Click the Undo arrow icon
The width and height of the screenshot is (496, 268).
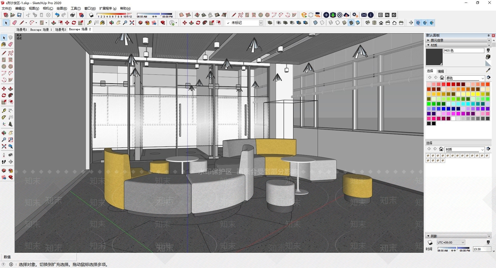[57, 15]
